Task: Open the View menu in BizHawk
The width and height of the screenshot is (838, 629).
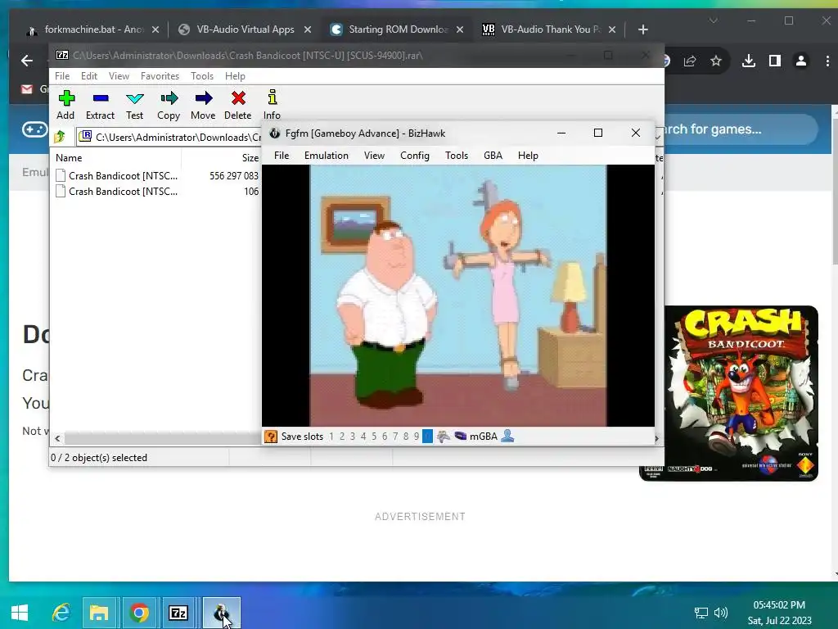Action: (374, 156)
